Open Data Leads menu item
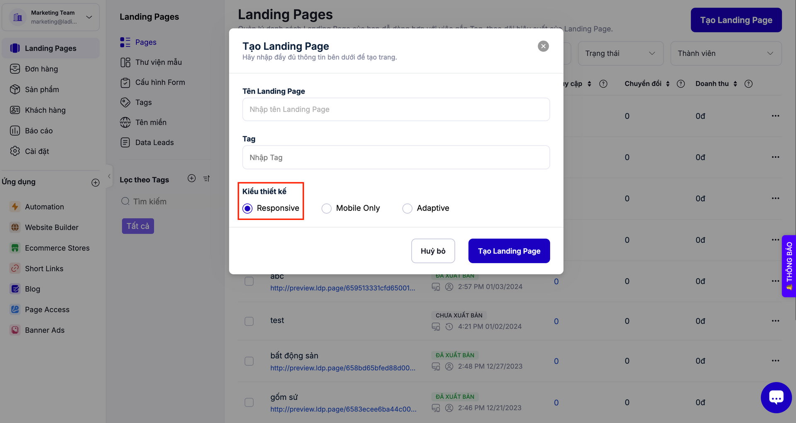Viewport: 796px width, 423px height. [x=154, y=143]
